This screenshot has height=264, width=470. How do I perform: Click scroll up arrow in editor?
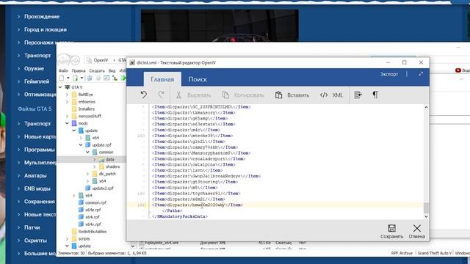click(426, 108)
